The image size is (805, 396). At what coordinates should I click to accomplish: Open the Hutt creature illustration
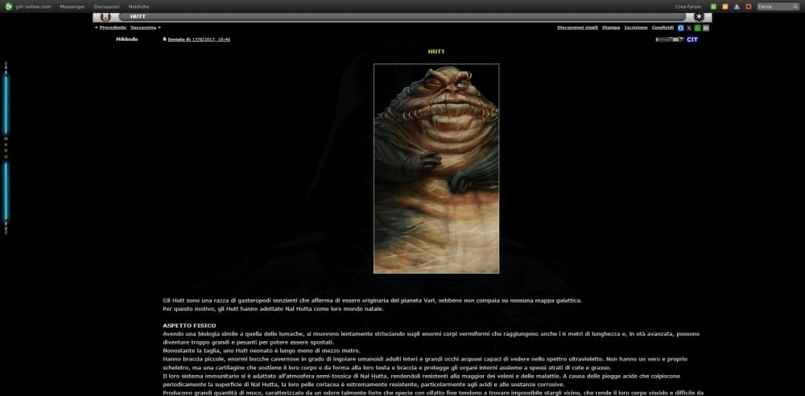click(436, 168)
